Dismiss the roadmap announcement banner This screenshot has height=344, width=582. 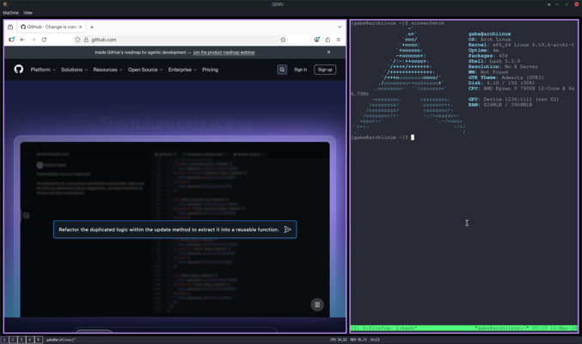pos(329,52)
